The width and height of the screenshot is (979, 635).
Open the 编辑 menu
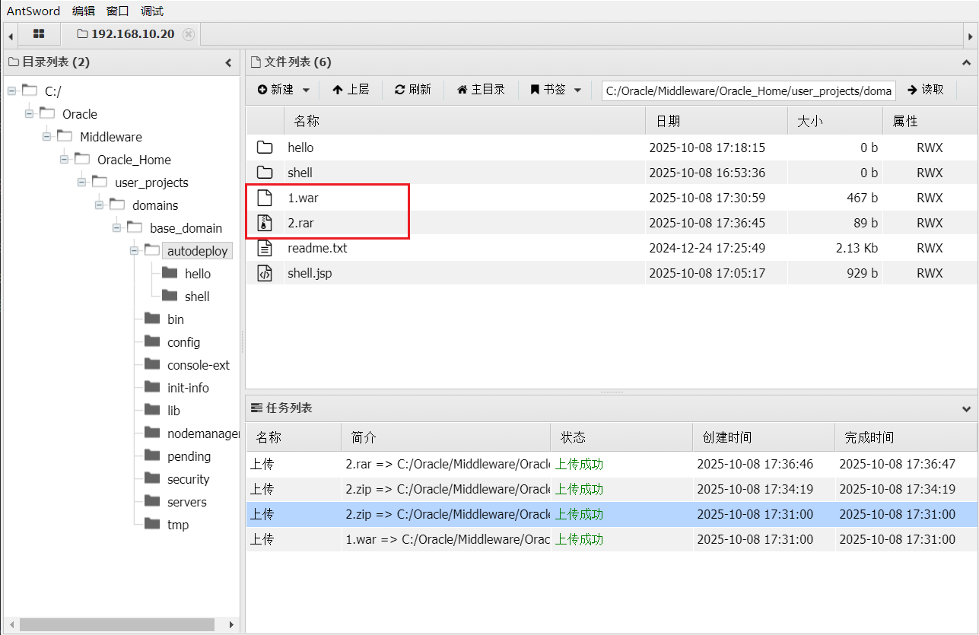(84, 11)
